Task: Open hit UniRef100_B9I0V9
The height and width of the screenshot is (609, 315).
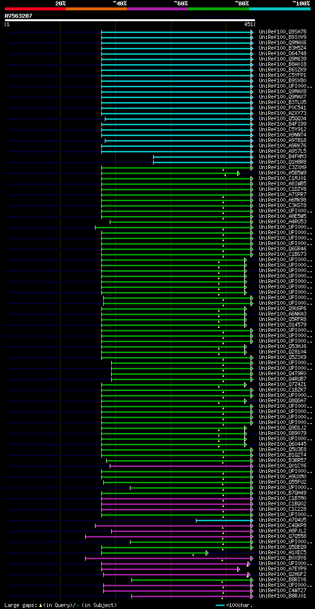Action: pos(283,37)
